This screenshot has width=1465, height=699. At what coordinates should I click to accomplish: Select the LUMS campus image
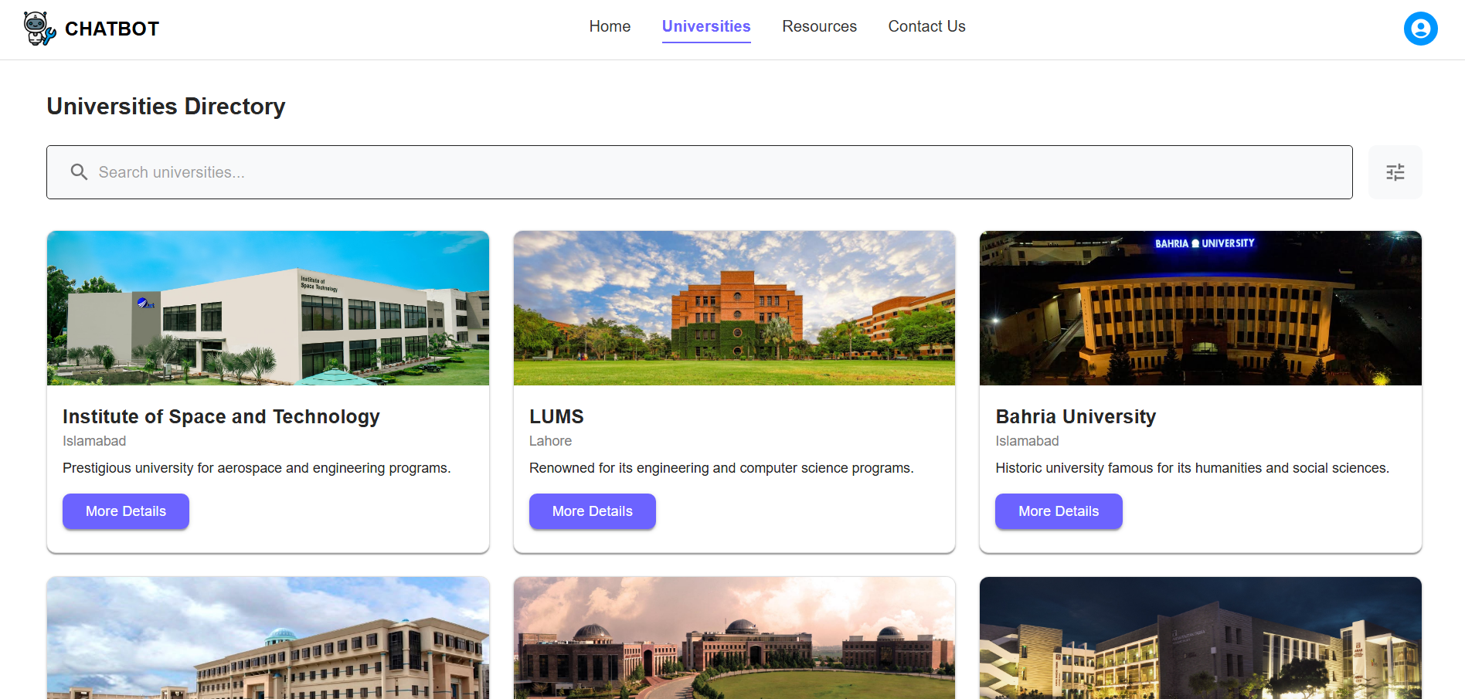coord(734,308)
